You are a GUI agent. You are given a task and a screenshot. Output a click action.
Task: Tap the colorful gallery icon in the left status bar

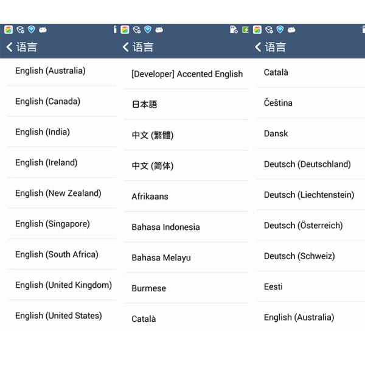pyautogui.click(x=9, y=30)
